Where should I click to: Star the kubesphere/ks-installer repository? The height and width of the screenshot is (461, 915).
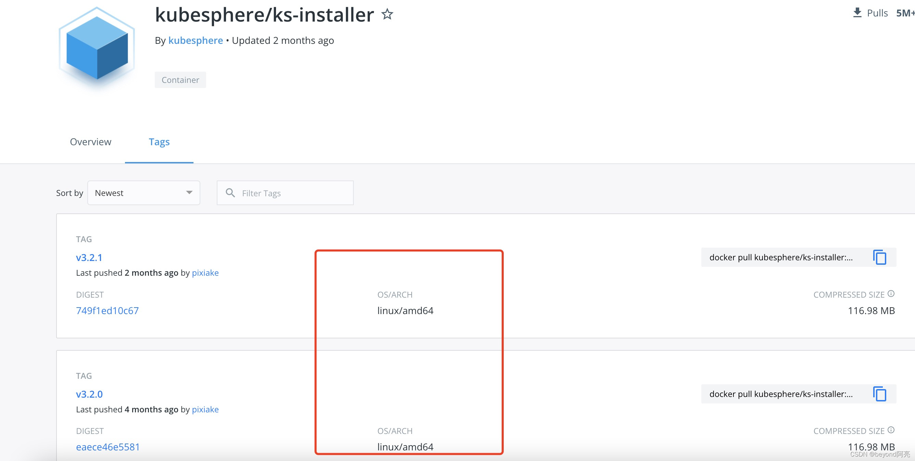(387, 15)
